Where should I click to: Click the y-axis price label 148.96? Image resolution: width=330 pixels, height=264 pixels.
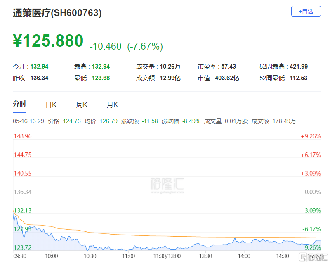pyautogui.click(x=23, y=136)
